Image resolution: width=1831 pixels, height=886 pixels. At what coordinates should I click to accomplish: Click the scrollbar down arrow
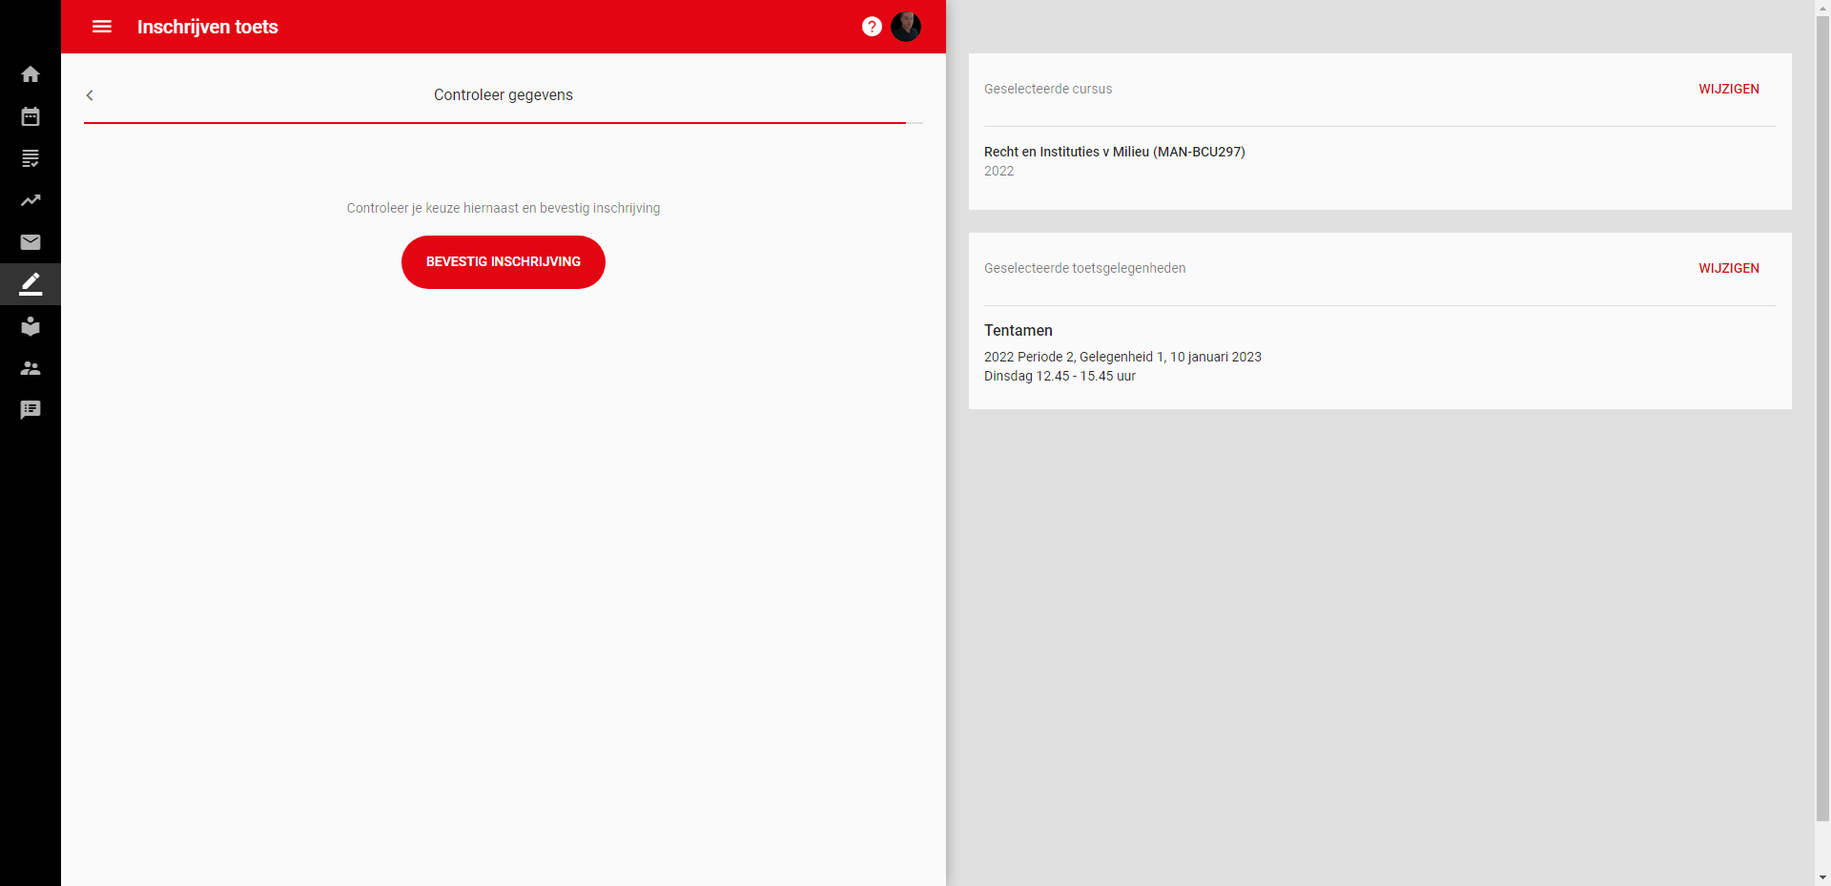click(x=1822, y=877)
